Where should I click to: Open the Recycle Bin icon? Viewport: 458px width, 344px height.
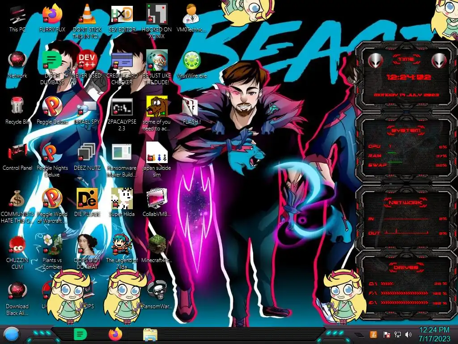coord(17,111)
